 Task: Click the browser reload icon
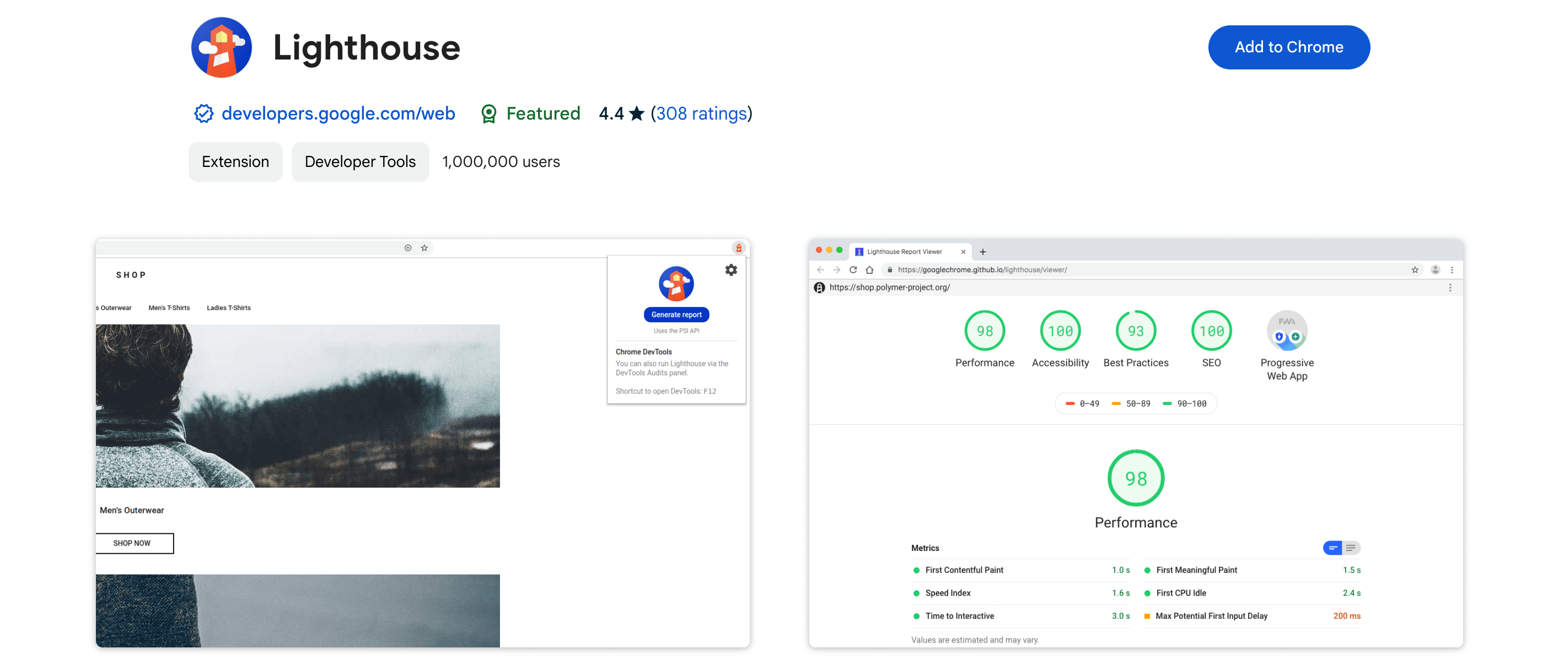pyautogui.click(x=853, y=269)
